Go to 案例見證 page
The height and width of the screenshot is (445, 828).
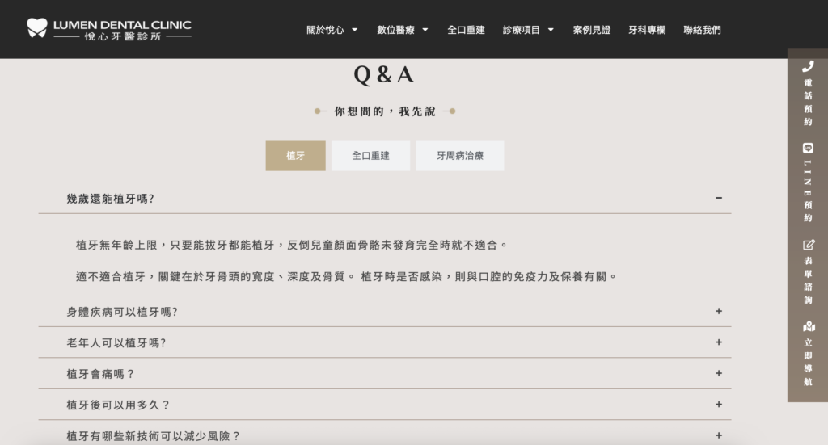pos(591,30)
